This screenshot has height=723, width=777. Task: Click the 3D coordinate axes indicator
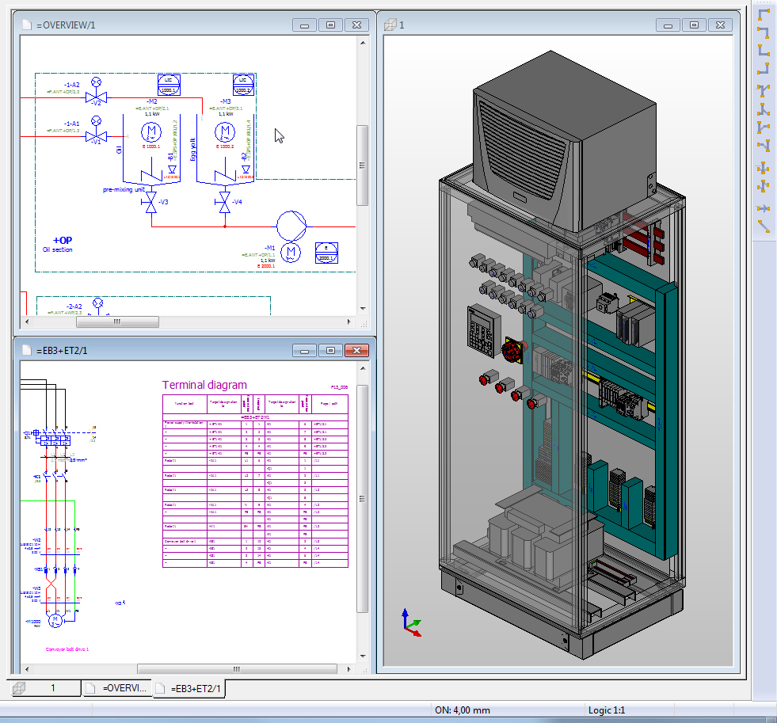[x=411, y=623]
